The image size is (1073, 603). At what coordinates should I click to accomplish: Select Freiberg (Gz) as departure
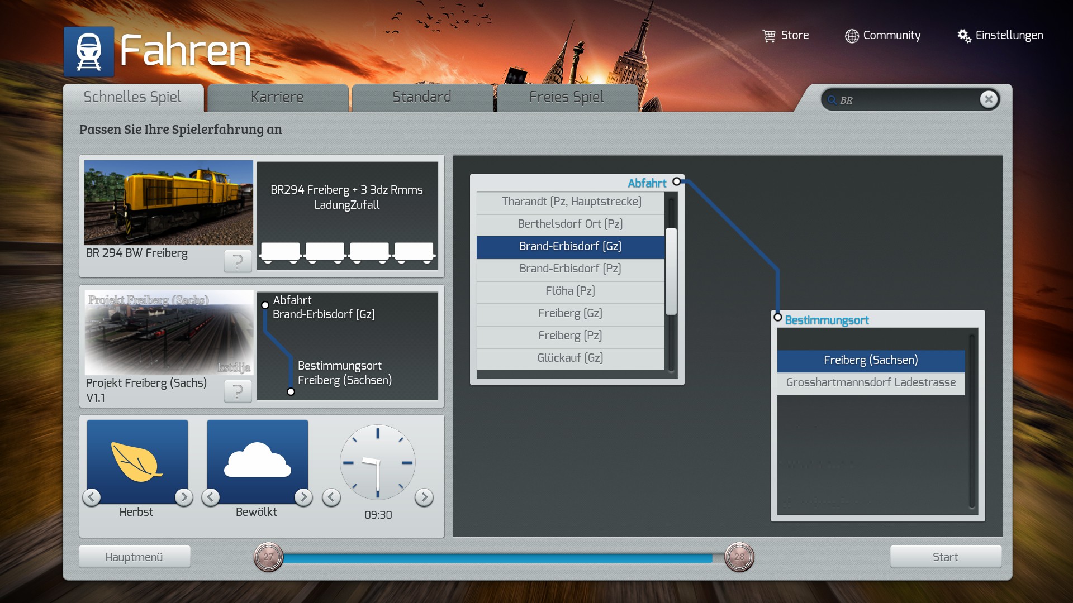pyautogui.click(x=570, y=313)
